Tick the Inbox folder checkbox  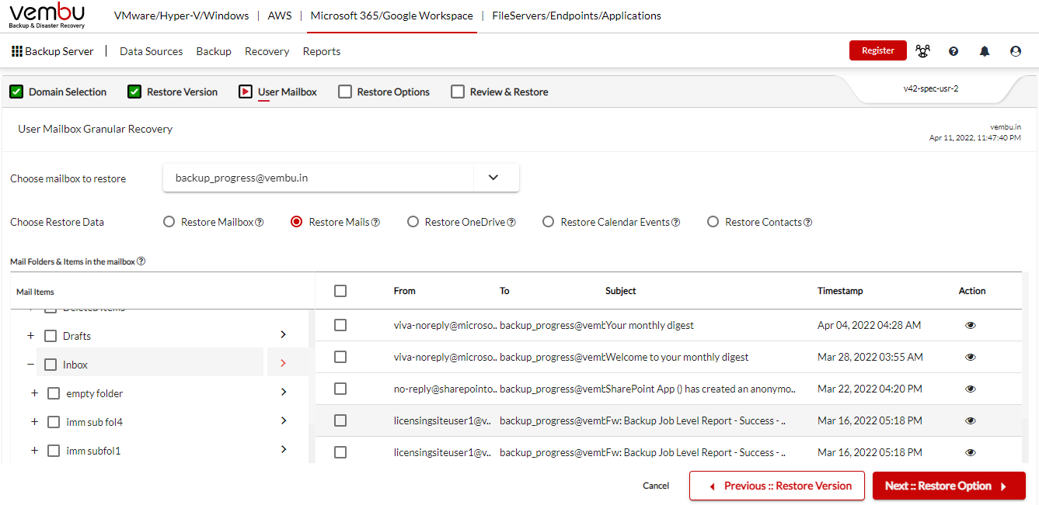tap(51, 365)
